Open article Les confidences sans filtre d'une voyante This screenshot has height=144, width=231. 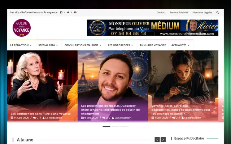coord(40,114)
